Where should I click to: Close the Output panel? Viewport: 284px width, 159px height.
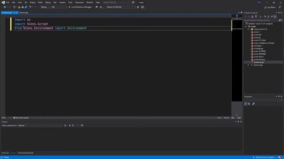tap(241, 122)
